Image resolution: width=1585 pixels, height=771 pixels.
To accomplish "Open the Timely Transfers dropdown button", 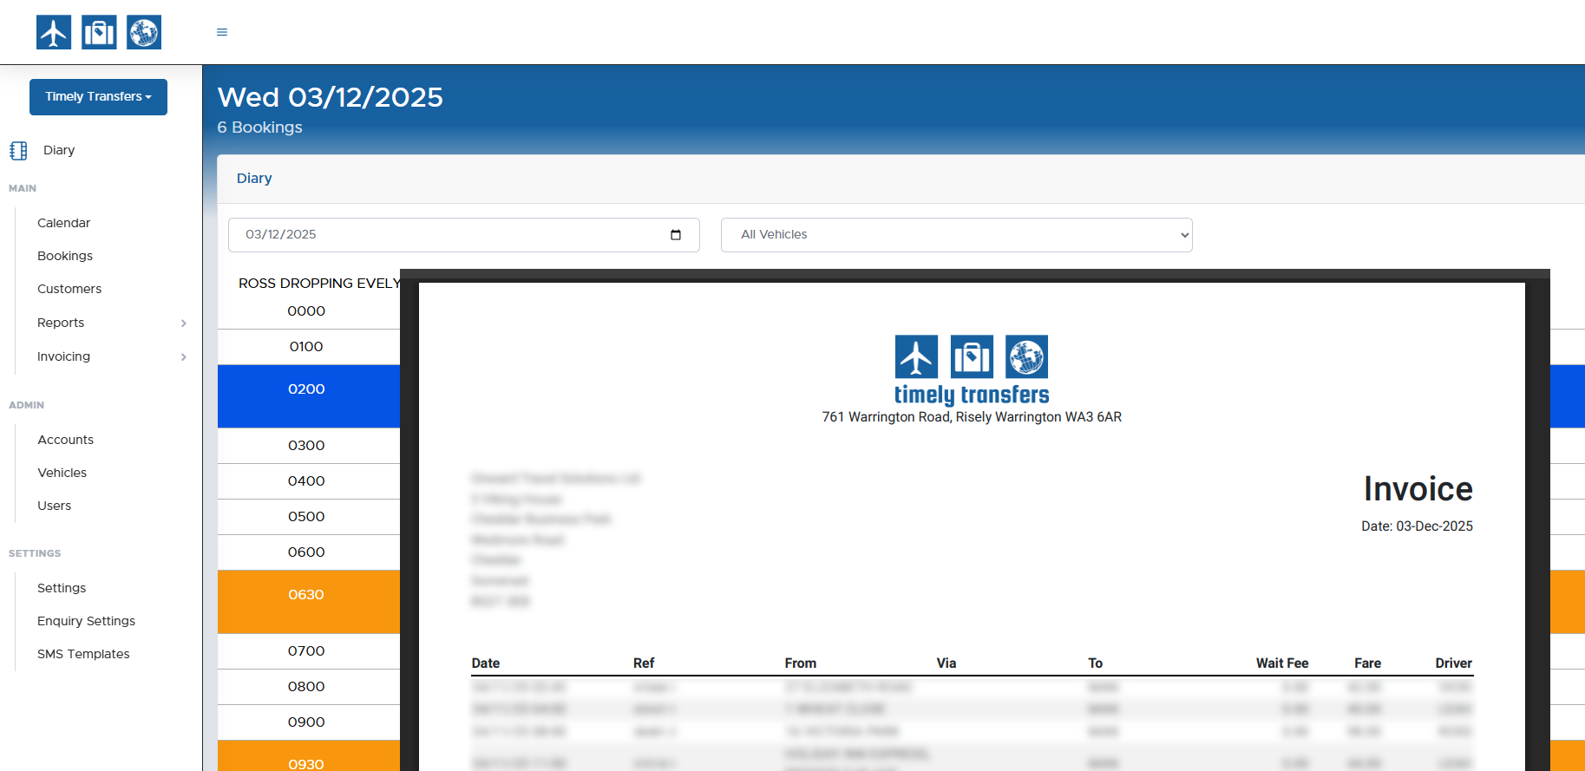I will (98, 97).
